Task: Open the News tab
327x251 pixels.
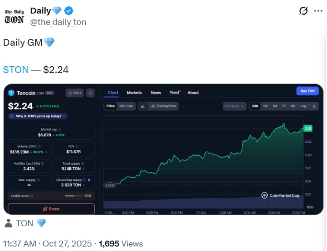Action: (156, 92)
